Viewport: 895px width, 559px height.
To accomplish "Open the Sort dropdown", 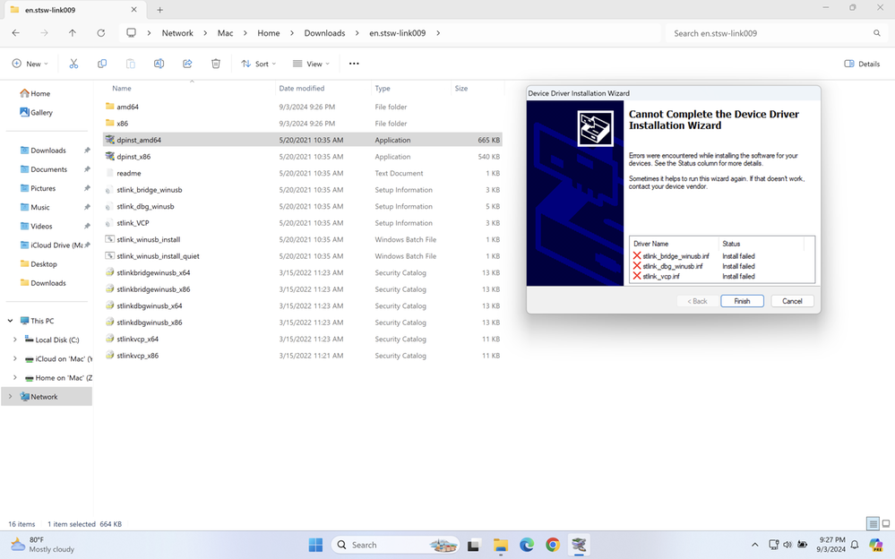I will [258, 64].
